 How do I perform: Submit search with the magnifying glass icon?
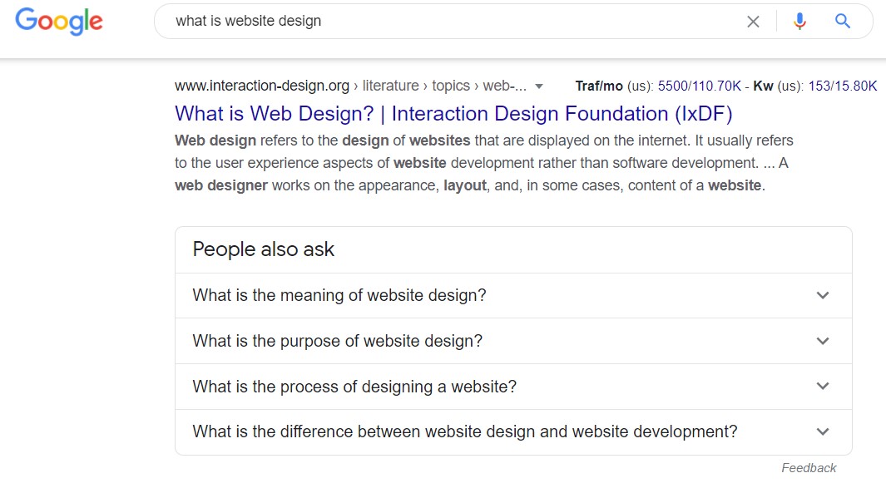point(843,22)
